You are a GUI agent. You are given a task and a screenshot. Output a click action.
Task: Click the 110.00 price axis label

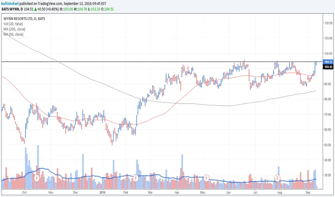click(x=329, y=54)
